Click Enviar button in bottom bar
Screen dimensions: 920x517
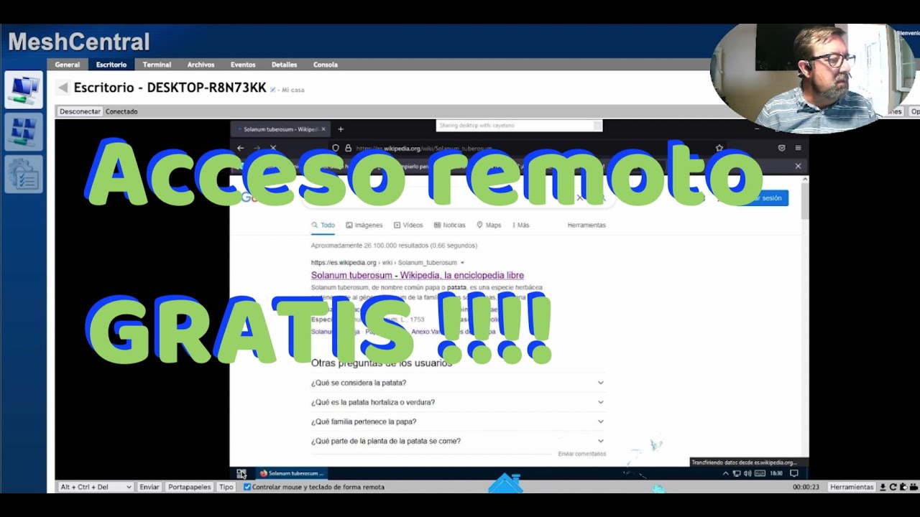(x=149, y=487)
